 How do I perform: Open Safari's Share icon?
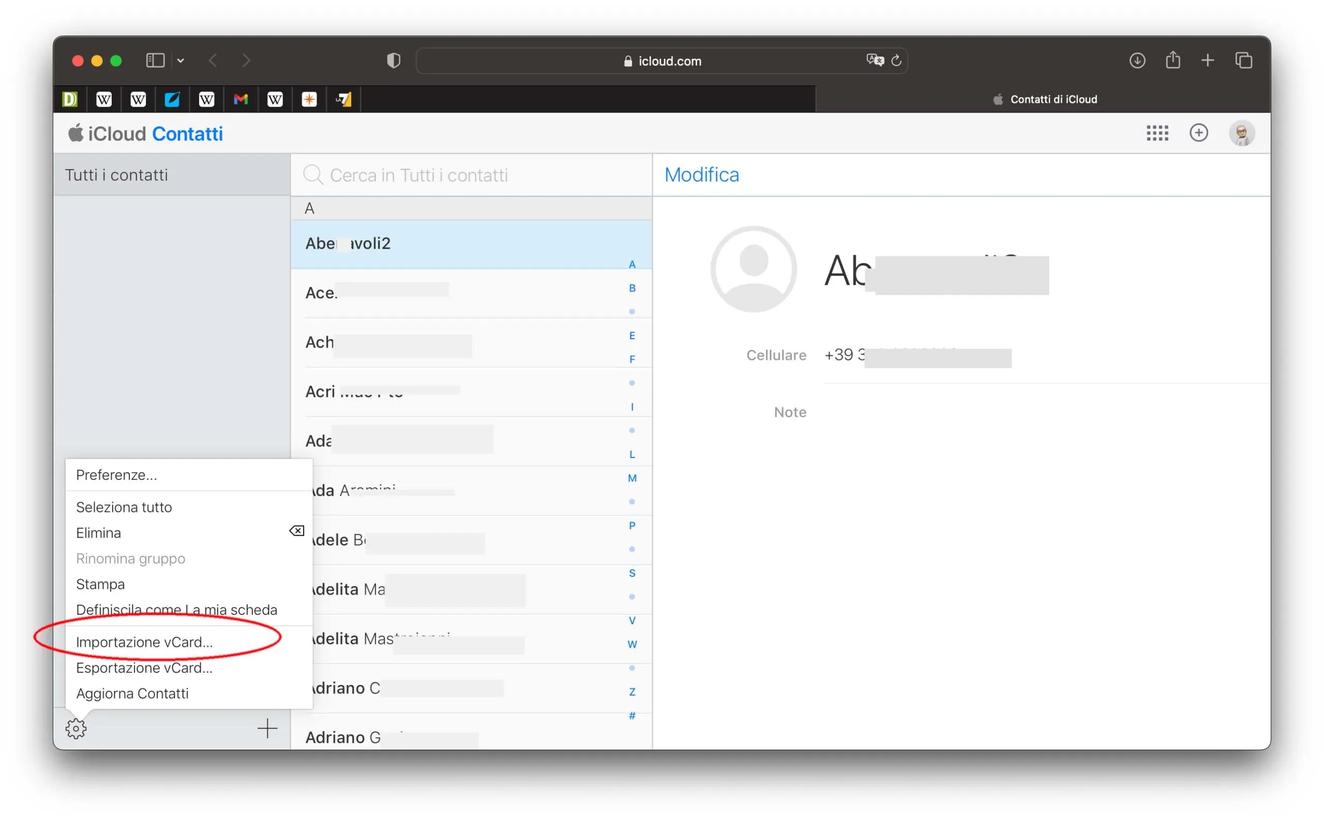point(1172,60)
